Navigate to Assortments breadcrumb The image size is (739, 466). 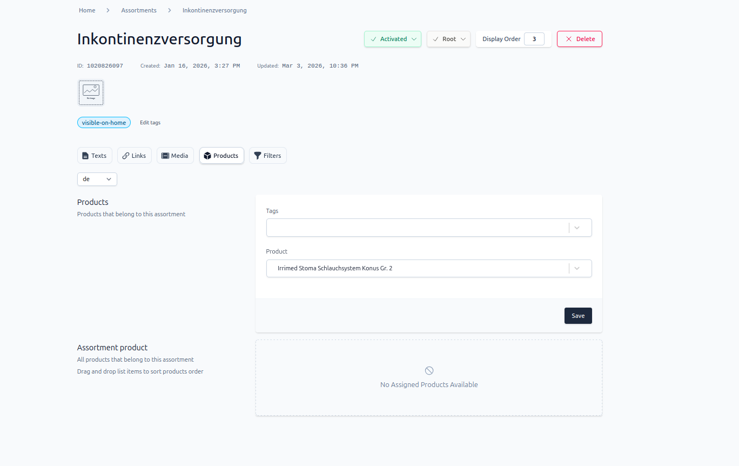click(x=139, y=10)
